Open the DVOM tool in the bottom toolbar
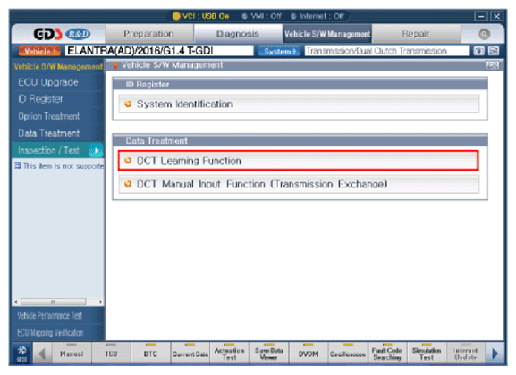The width and height of the screenshot is (516, 375). click(x=309, y=354)
